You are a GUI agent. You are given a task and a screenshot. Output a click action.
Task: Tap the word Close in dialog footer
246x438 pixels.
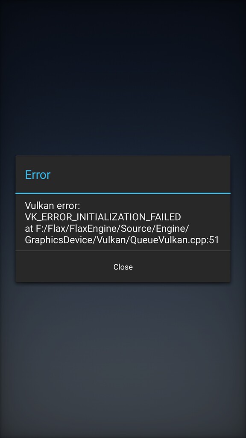[123, 267]
